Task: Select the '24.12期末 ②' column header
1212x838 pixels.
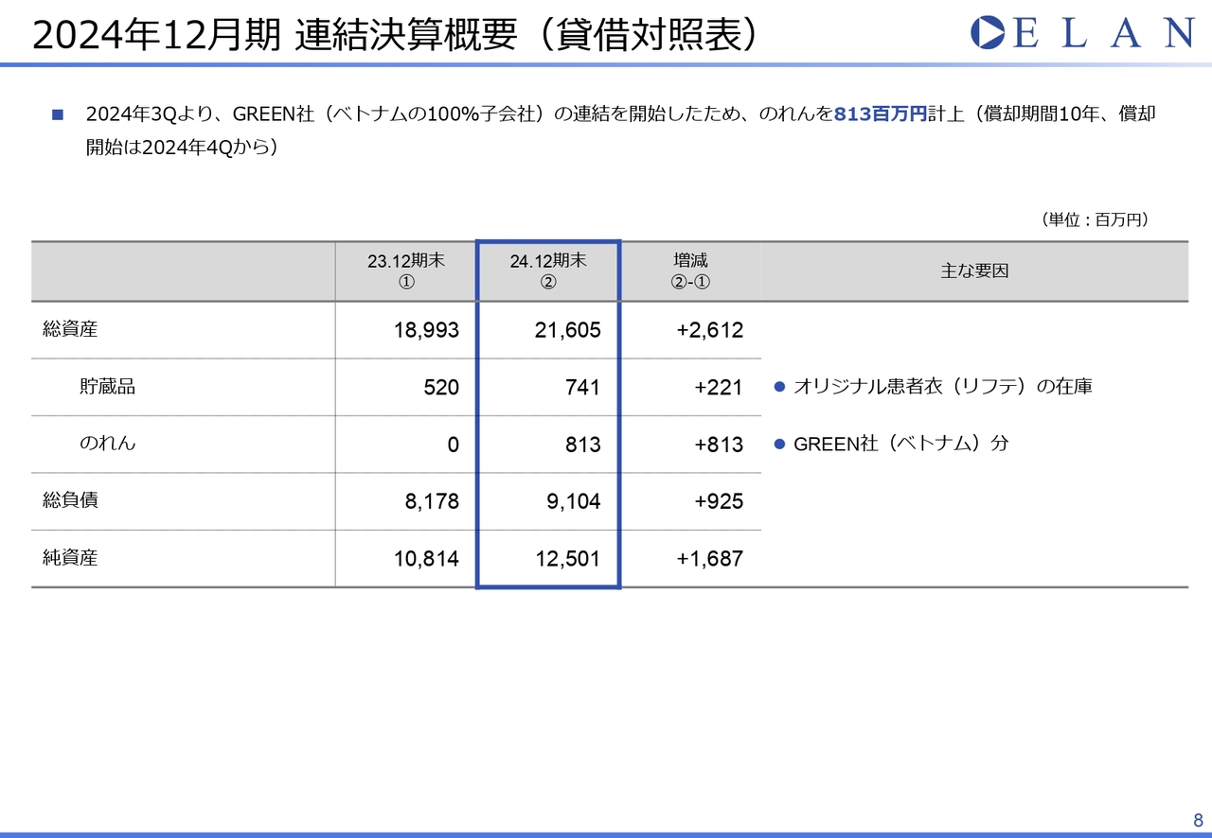Action: click(x=548, y=271)
